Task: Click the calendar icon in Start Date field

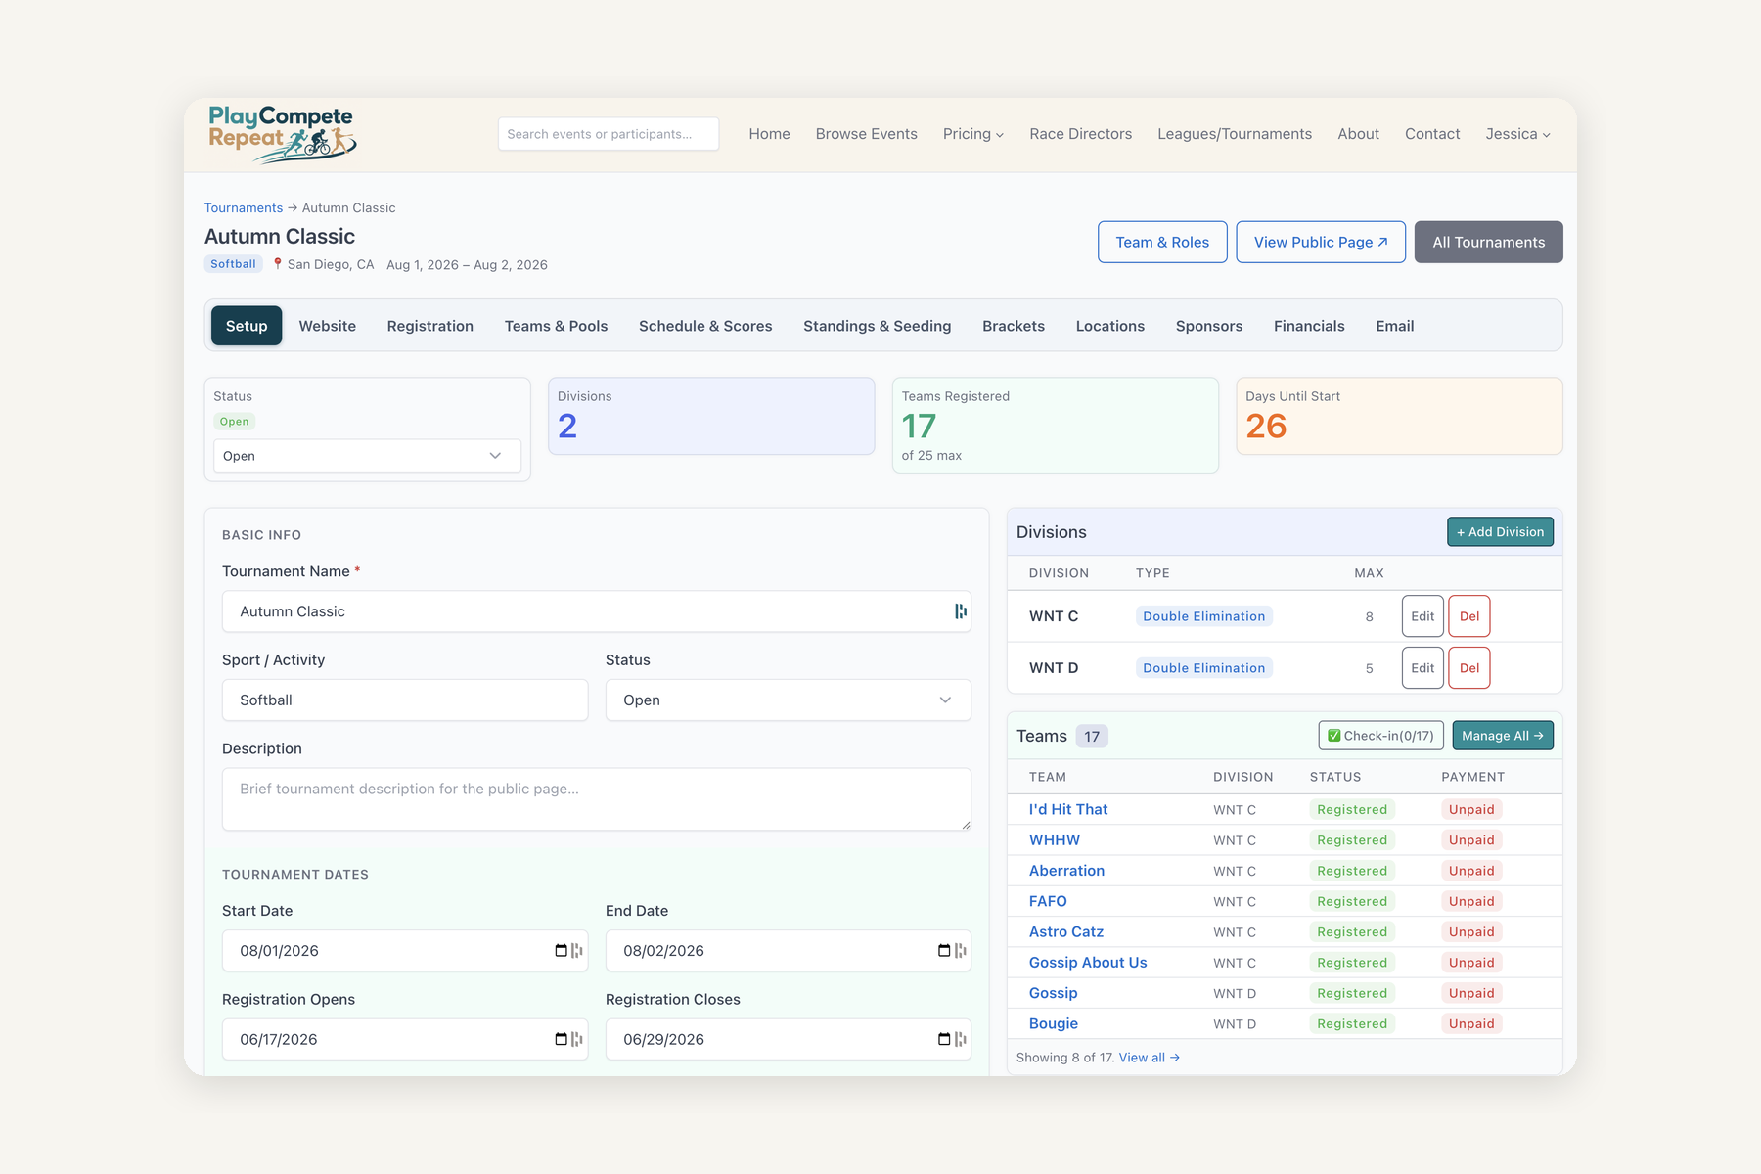Action: (561, 951)
